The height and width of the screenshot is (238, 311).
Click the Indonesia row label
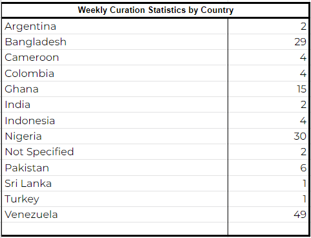[115, 120]
